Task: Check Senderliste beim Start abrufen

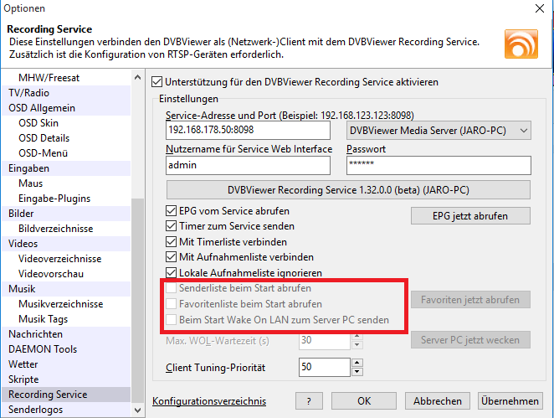Action: point(171,288)
